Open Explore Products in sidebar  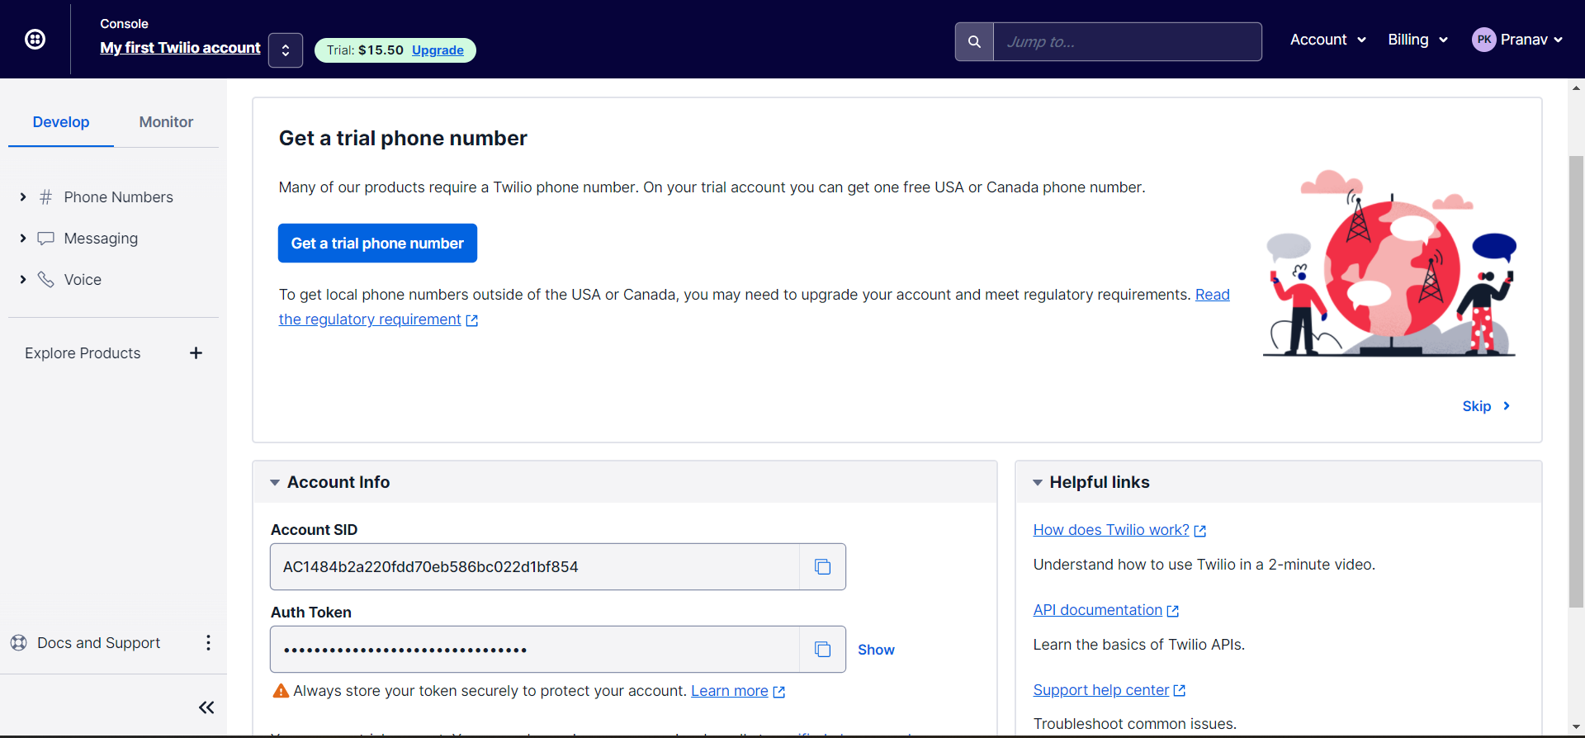coord(83,353)
